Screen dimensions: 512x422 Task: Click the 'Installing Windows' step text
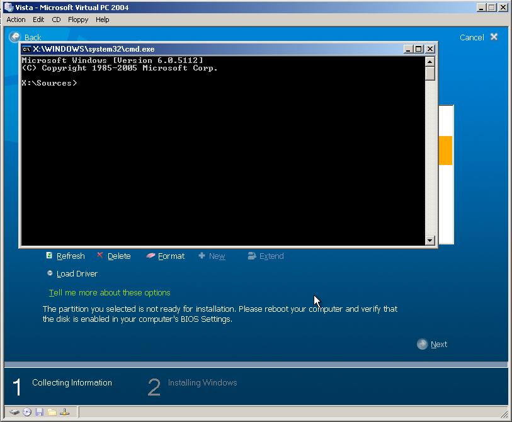pyautogui.click(x=202, y=382)
